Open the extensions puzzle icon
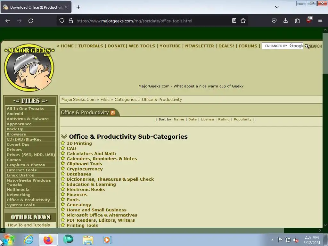Viewport: 328px width, 246px height. point(297,20)
